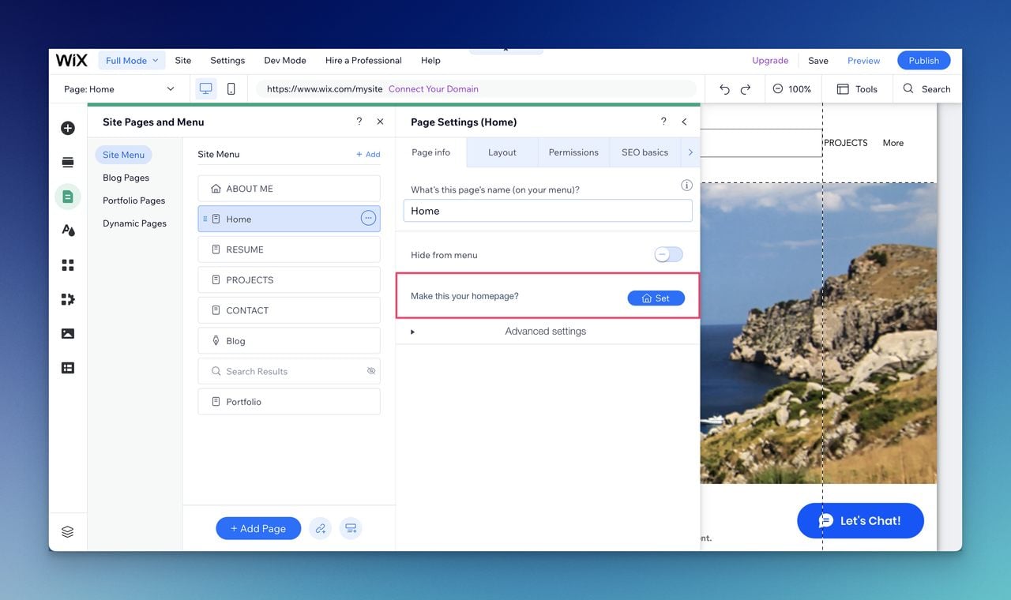Click the info icon beside page name
The height and width of the screenshot is (600, 1011).
(x=686, y=186)
